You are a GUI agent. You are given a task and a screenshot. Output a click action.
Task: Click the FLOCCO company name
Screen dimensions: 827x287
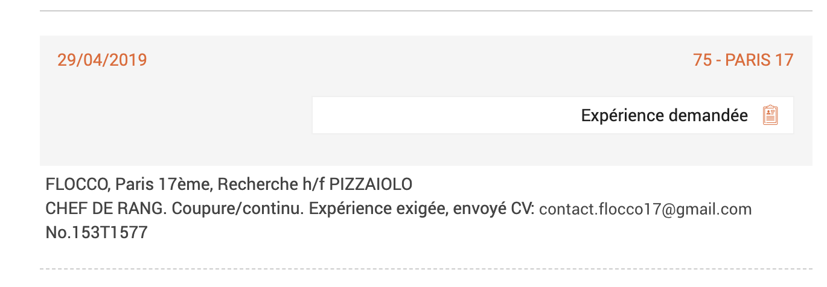(78, 184)
